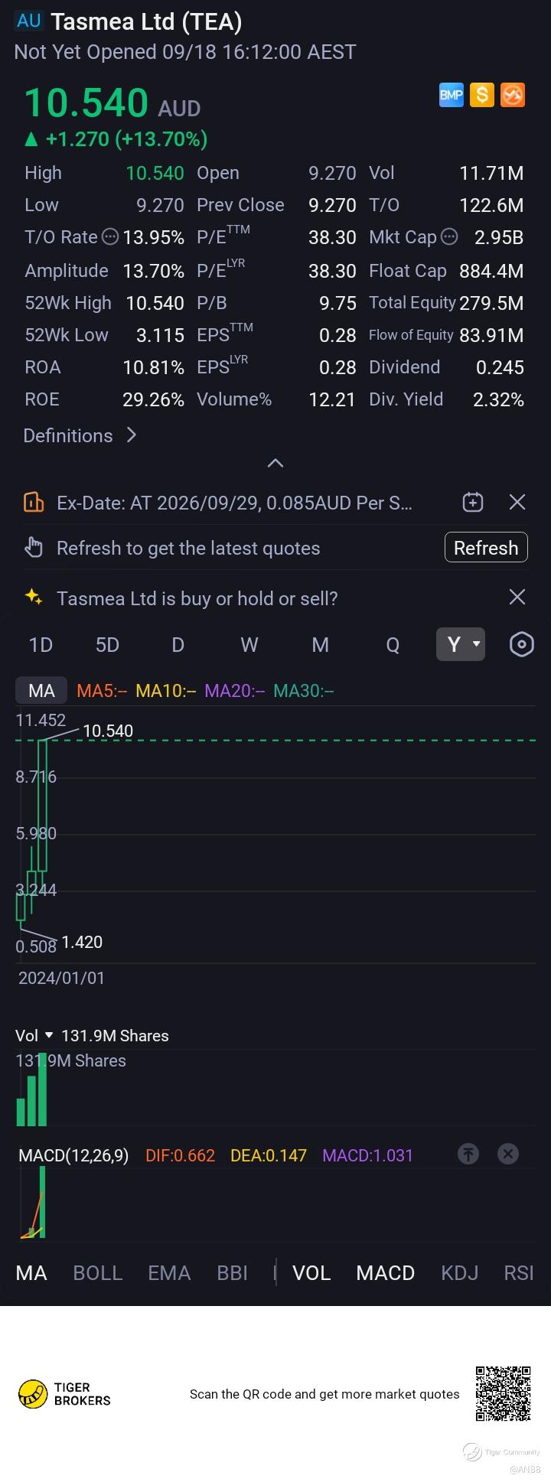Toggle the KDJ sub-indicator
This screenshot has height=1482, width=551.
click(x=459, y=1272)
